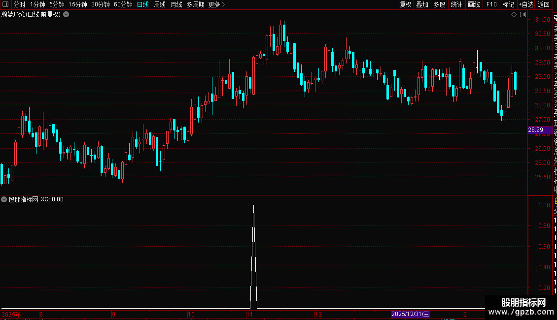Switch to the 分时 chart tab
557x320 pixels.
click(x=20, y=4)
